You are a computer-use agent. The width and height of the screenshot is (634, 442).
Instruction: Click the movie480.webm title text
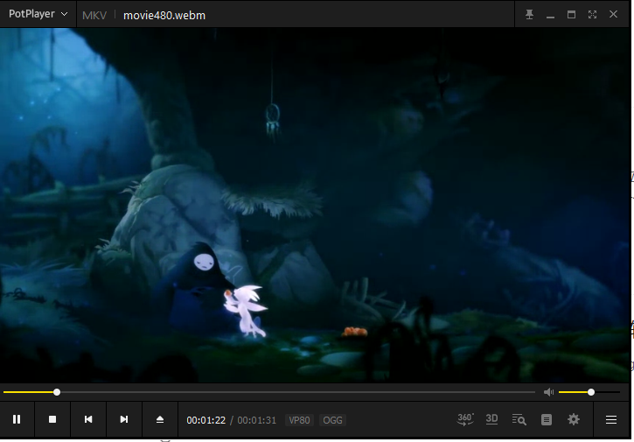(x=164, y=16)
